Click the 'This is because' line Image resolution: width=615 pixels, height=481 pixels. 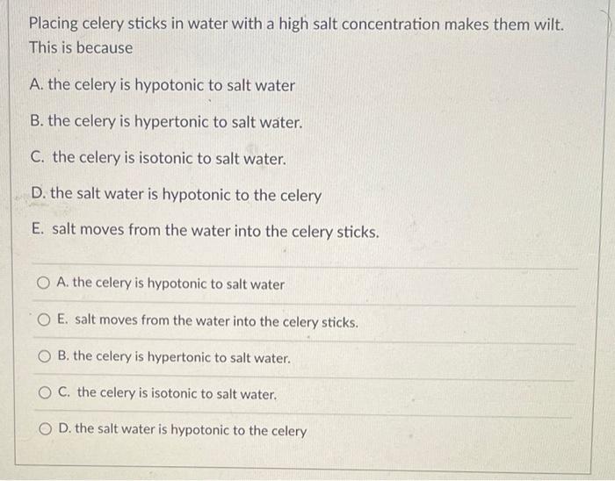click(81, 47)
